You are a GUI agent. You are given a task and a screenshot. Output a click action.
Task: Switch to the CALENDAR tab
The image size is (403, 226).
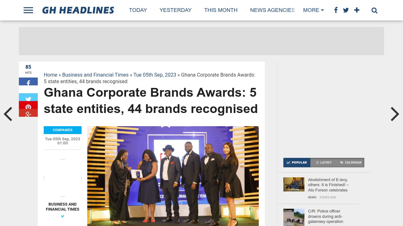point(351,163)
